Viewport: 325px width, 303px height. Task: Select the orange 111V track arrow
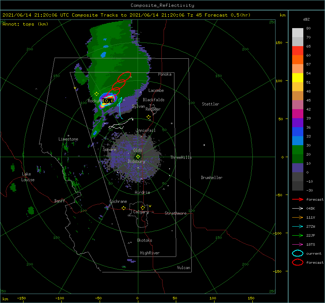[298, 217]
